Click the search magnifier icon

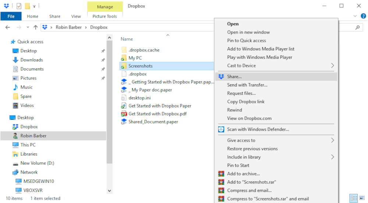pos(357,28)
